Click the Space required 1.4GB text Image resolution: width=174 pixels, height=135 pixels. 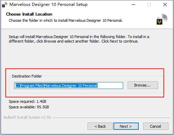pyautogui.click(x=27, y=101)
